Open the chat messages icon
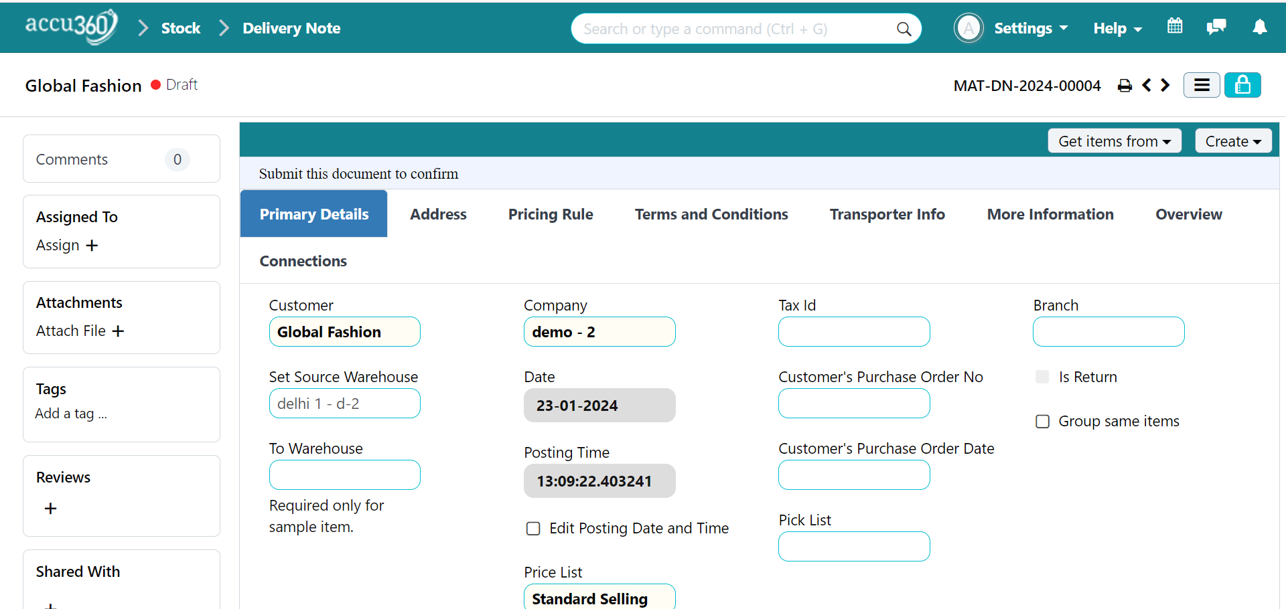The width and height of the screenshot is (1286, 609). coord(1216,27)
